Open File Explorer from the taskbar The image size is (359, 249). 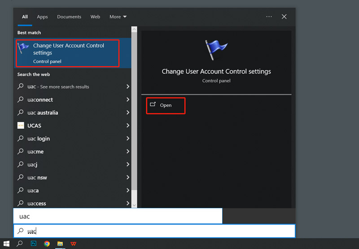[x=60, y=244]
